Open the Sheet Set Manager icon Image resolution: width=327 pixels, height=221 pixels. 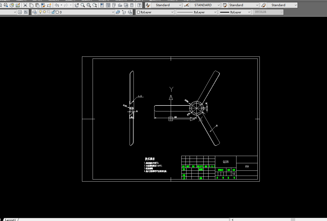(120, 5)
